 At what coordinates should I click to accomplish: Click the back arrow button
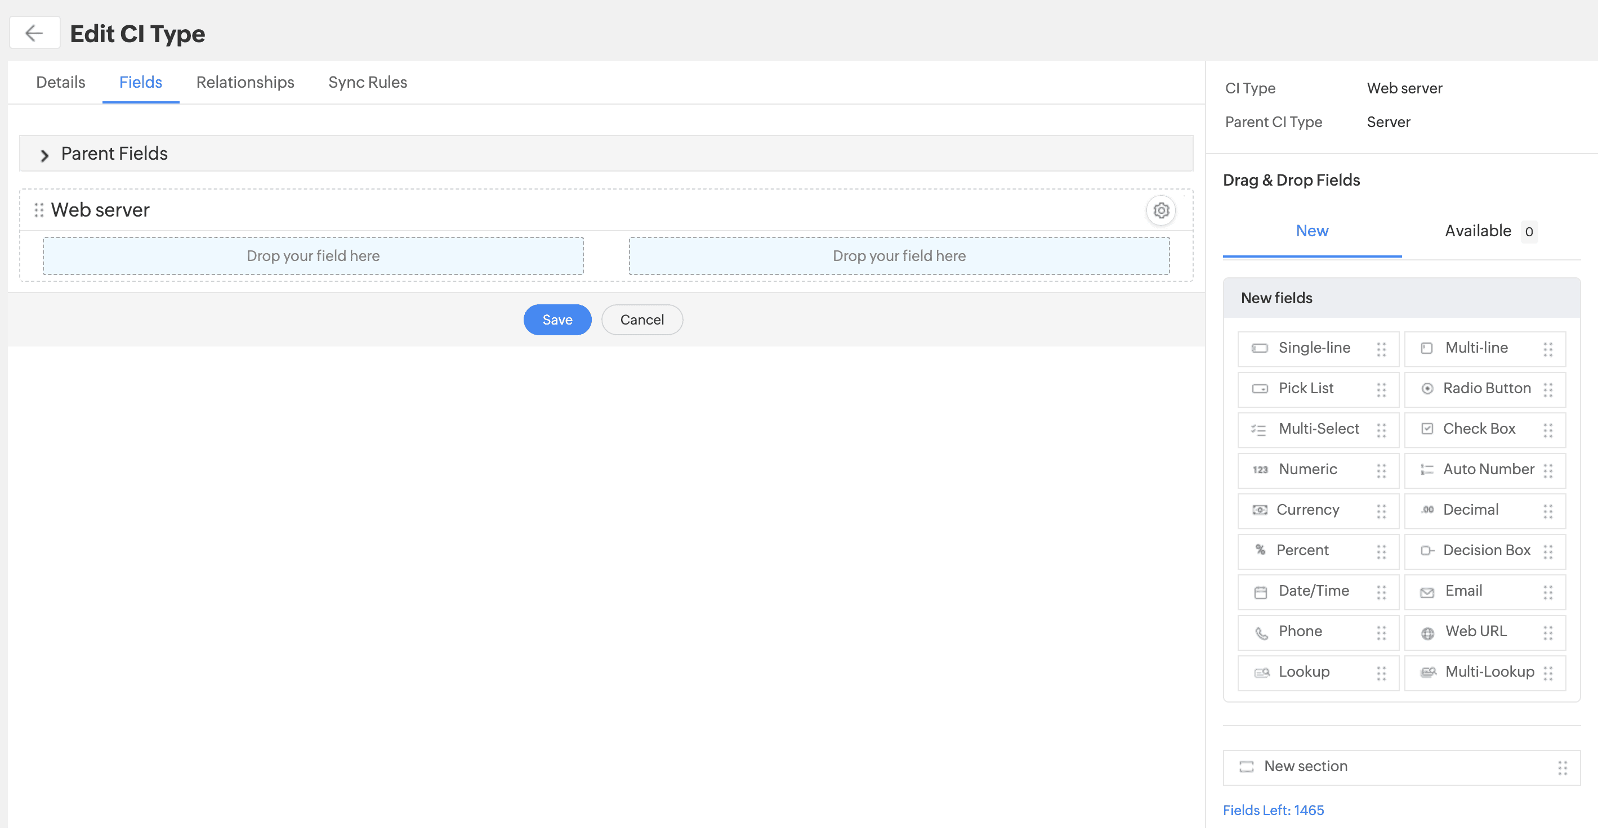click(x=34, y=33)
